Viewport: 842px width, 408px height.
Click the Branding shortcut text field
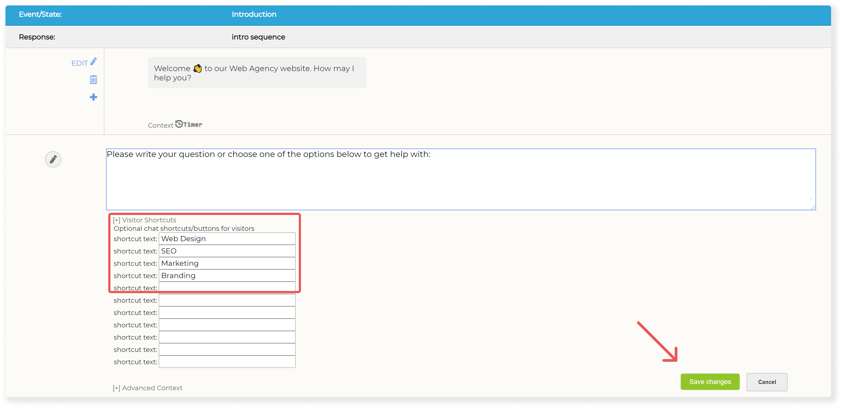coord(227,275)
